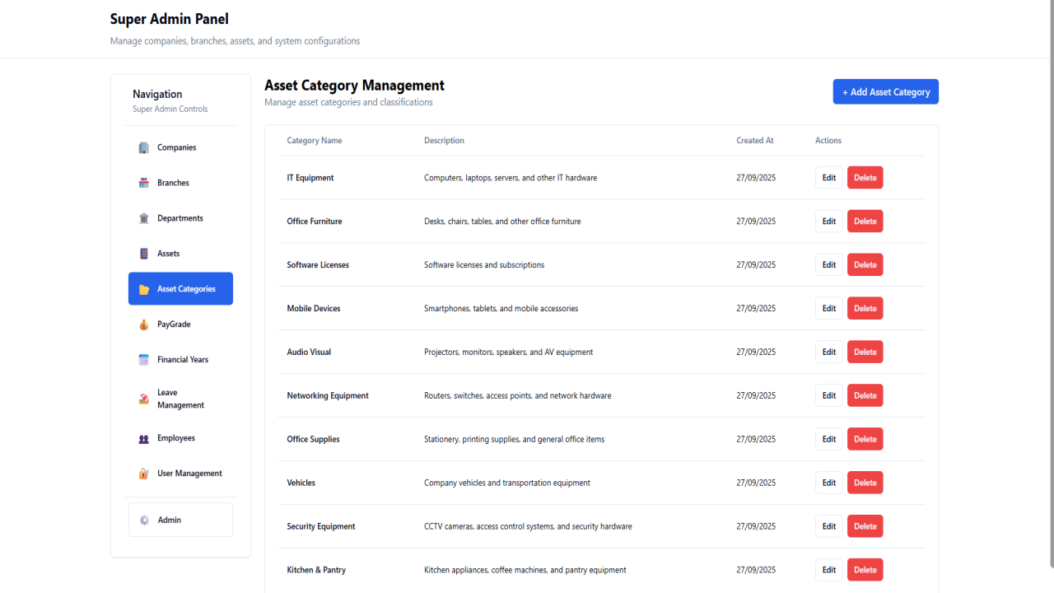The height and width of the screenshot is (593, 1054).
Task: Go to Branches section
Action: click(180, 183)
